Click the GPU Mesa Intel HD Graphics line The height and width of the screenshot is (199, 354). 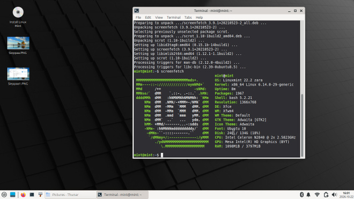pos(252,142)
